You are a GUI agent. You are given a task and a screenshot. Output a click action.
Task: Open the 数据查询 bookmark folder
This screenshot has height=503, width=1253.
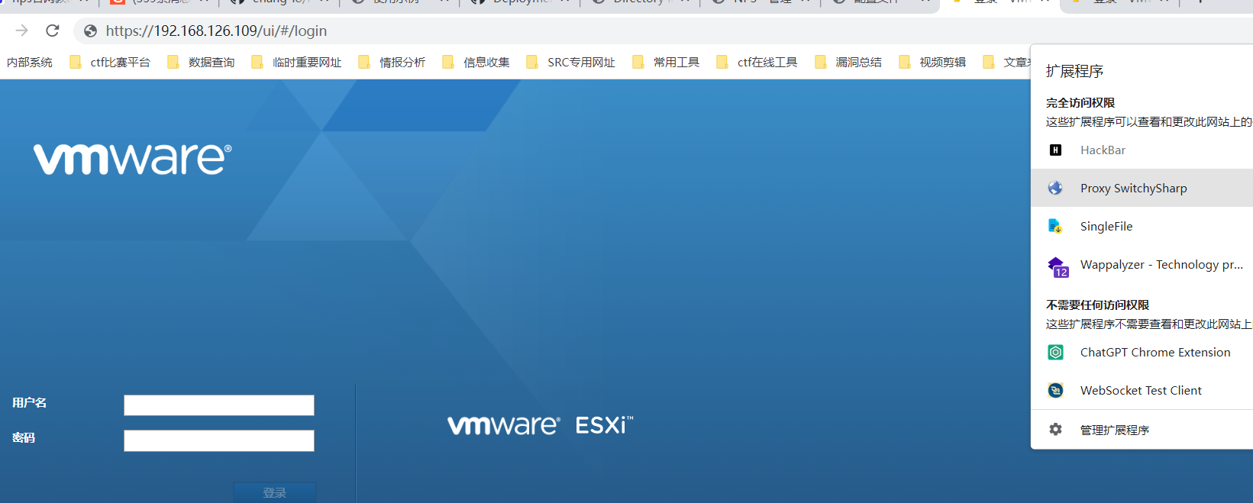tap(201, 63)
